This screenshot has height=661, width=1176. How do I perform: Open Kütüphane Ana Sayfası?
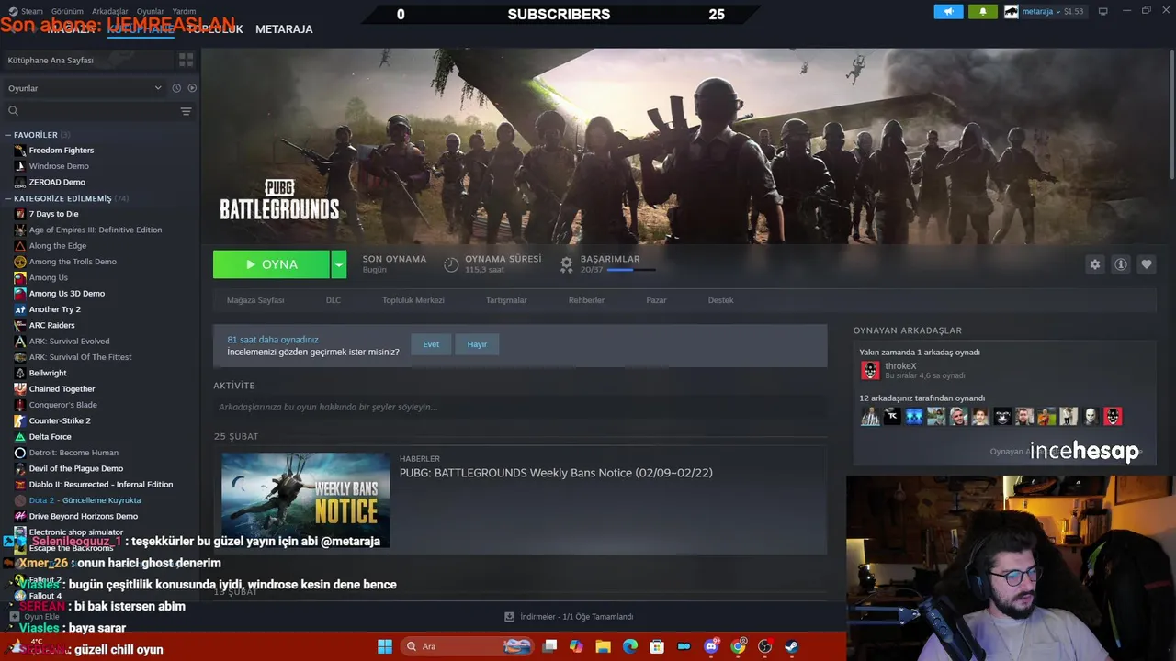pos(87,60)
